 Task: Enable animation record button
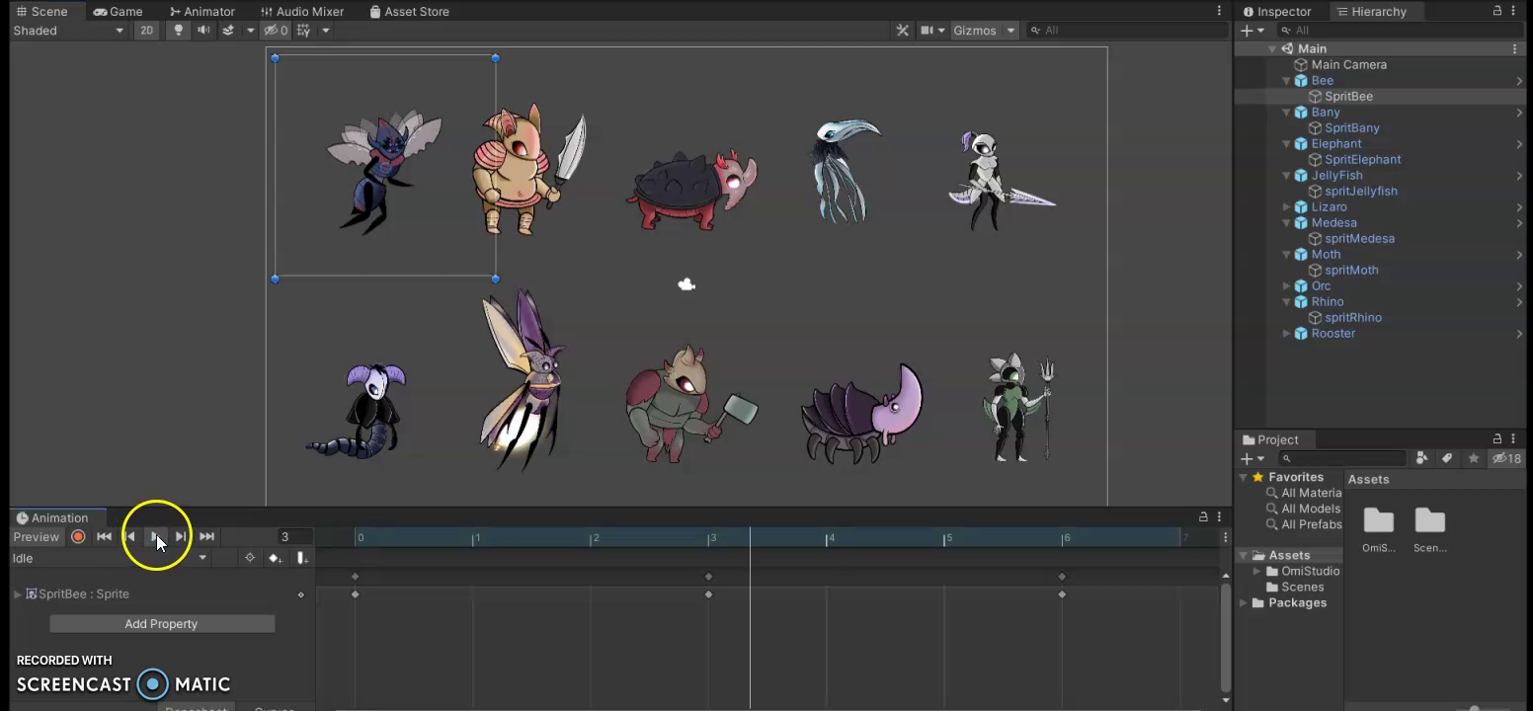78,536
